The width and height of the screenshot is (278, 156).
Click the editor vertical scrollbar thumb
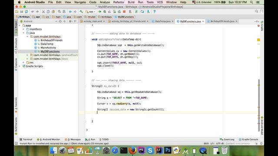coord(259,105)
